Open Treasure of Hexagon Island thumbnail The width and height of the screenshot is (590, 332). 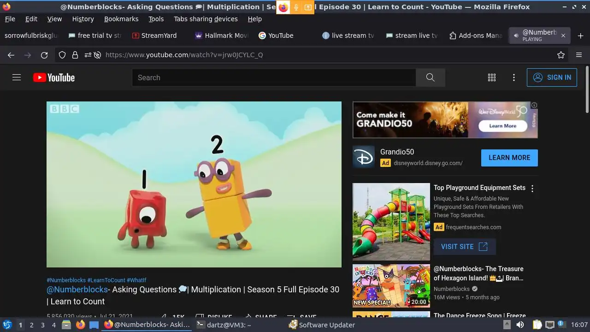click(x=391, y=286)
